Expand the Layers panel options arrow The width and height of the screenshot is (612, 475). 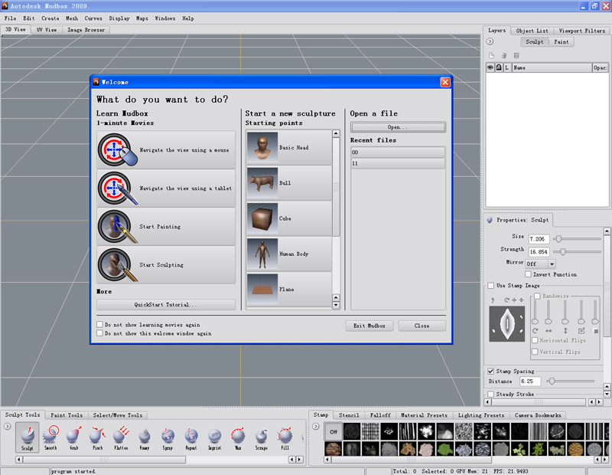click(490, 41)
